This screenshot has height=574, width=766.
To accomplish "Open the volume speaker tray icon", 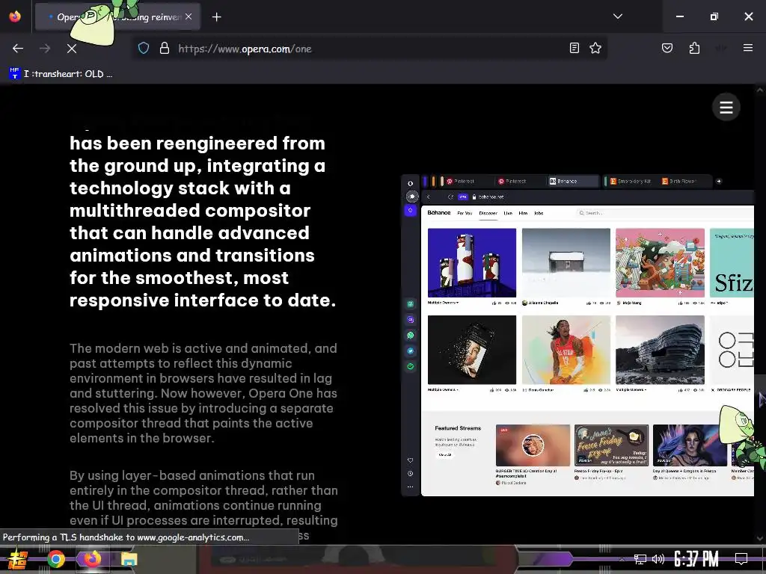I will [658, 559].
